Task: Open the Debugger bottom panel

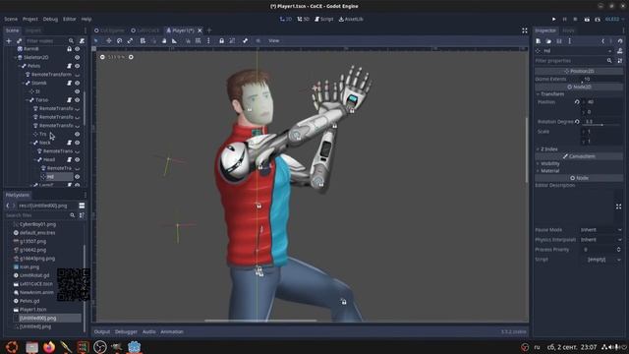Action: click(126, 332)
